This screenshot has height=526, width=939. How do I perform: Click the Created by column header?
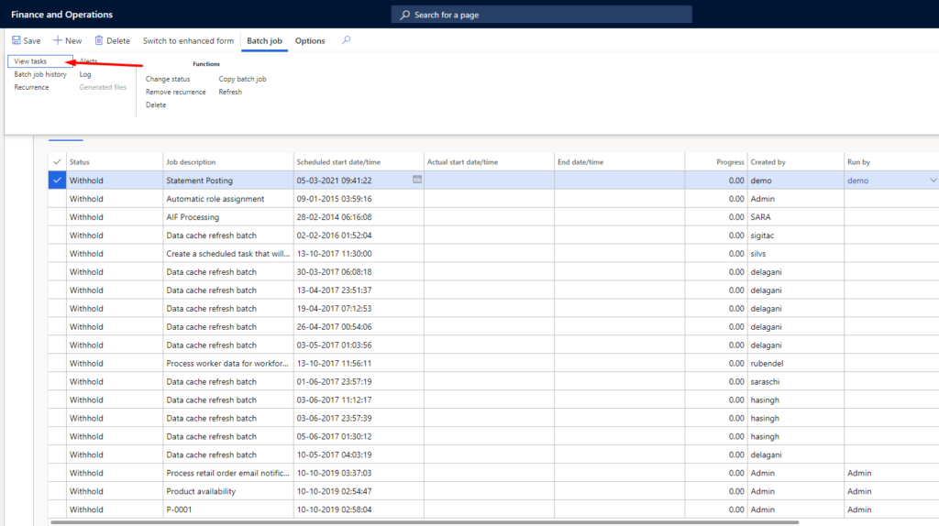[x=768, y=162]
